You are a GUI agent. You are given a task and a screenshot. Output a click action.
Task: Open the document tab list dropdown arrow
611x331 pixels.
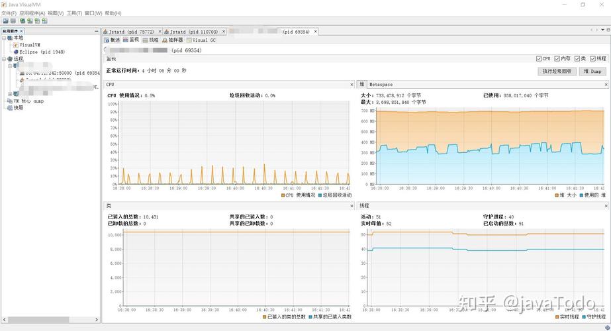tap(602, 30)
